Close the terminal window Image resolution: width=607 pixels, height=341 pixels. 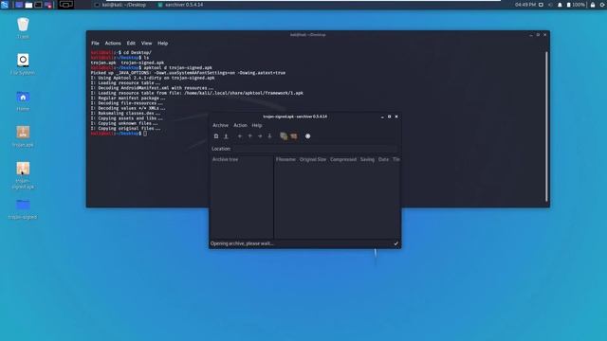545,35
